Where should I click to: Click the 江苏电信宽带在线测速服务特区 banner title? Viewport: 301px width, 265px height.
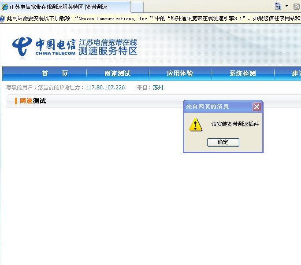pos(108,47)
